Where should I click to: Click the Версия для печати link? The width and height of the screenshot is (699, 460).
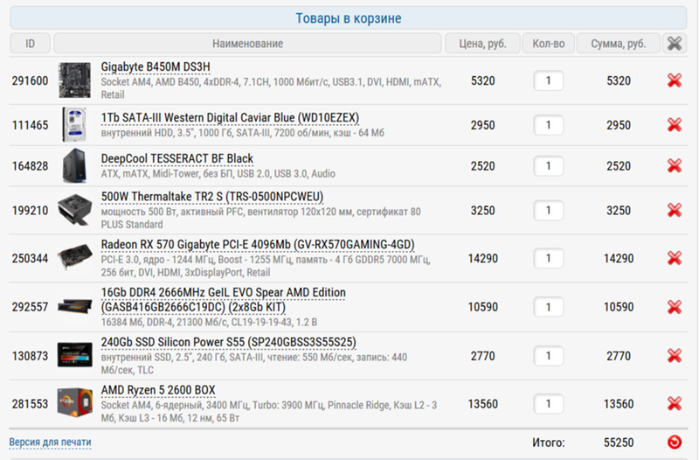pos(50,443)
